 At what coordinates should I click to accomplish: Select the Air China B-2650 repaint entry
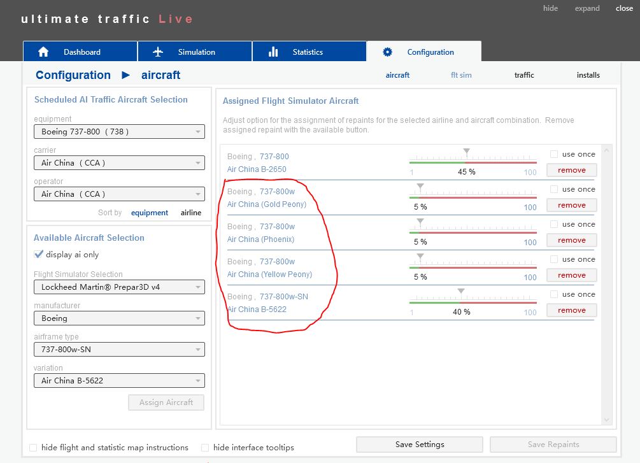coord(257,169)
